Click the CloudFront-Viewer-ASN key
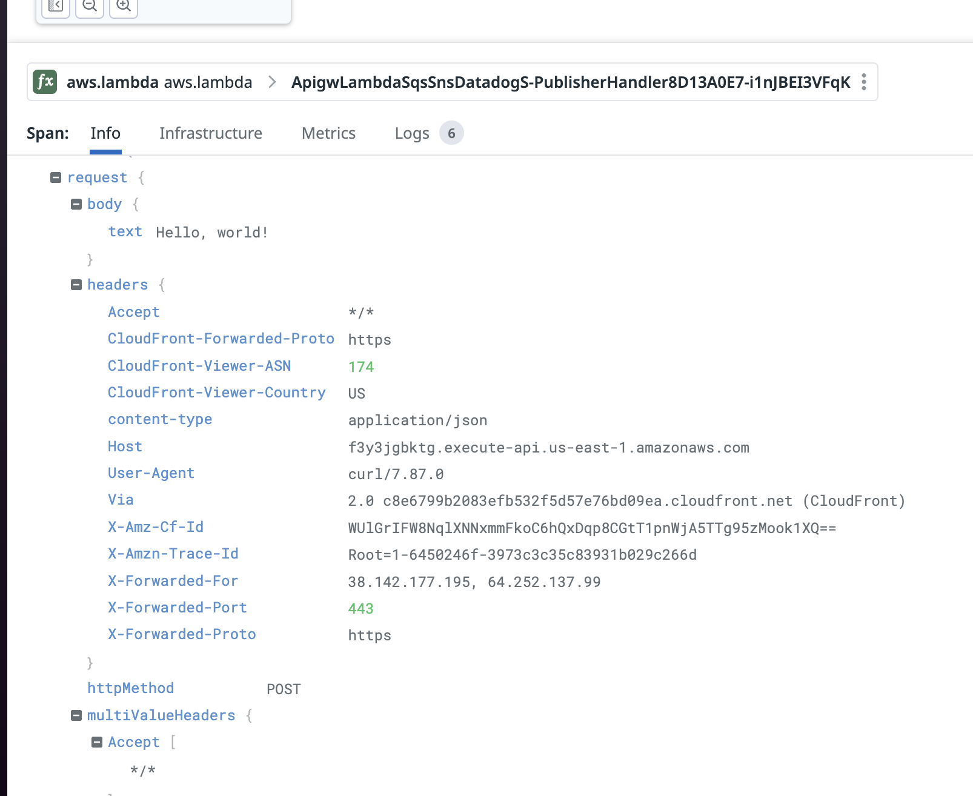 point(199,366)
